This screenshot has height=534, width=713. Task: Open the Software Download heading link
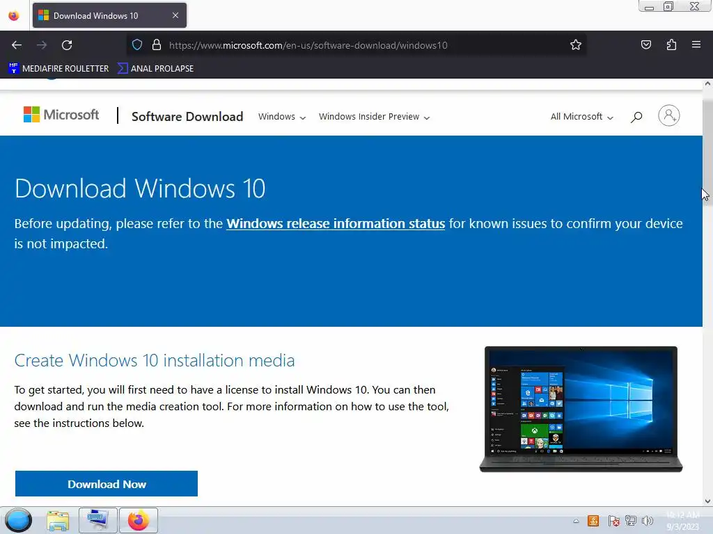click(187, 117)
